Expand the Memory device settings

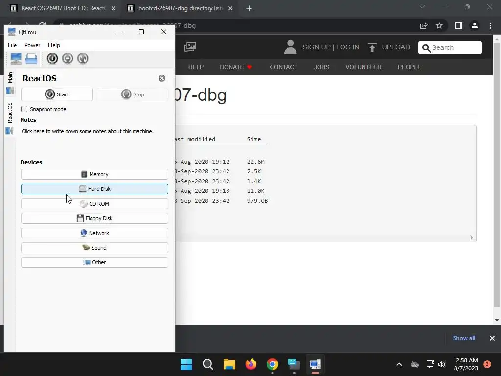click(94, 174)
